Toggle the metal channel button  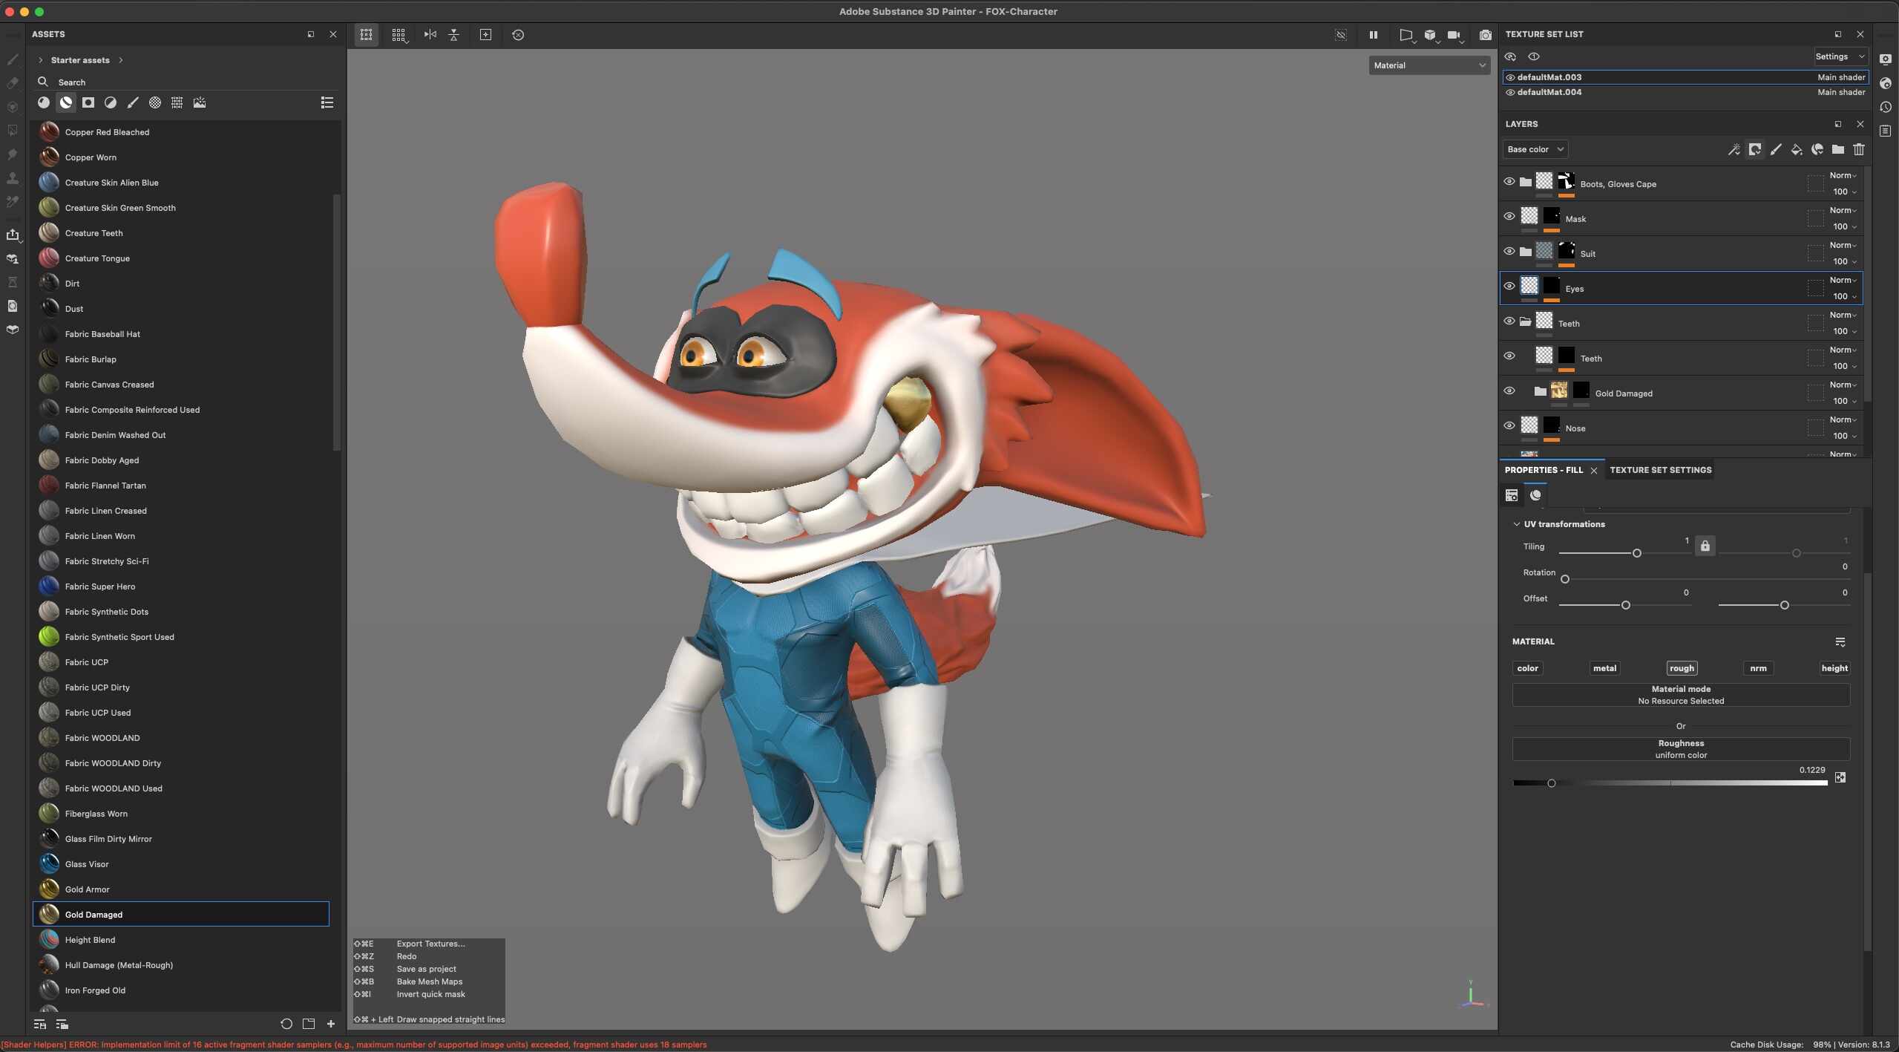1604,668
